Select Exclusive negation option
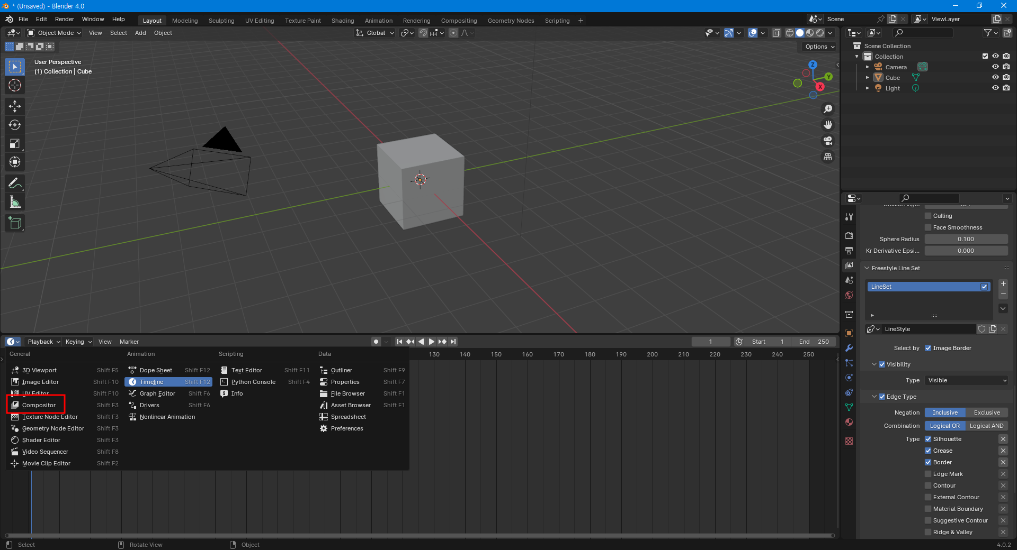The width and height of the screenshot is (1017, 550). click(987, 412)
